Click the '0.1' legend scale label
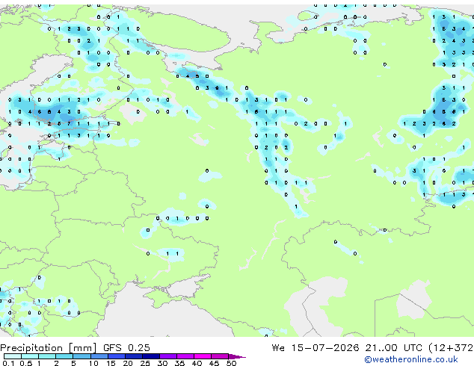This screenshot has width=474, height=366. (x=8, y=363)
